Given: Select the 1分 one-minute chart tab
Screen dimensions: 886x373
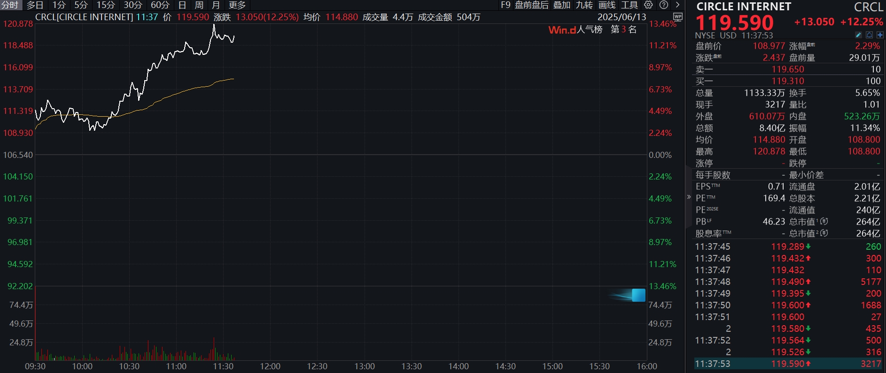Looking at the screenshot, I should [x=59, y=5].
